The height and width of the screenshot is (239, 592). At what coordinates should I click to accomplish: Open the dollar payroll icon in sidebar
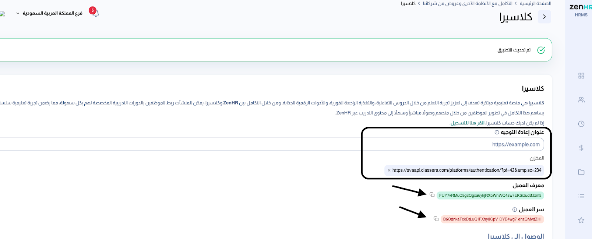pos(581,148)
